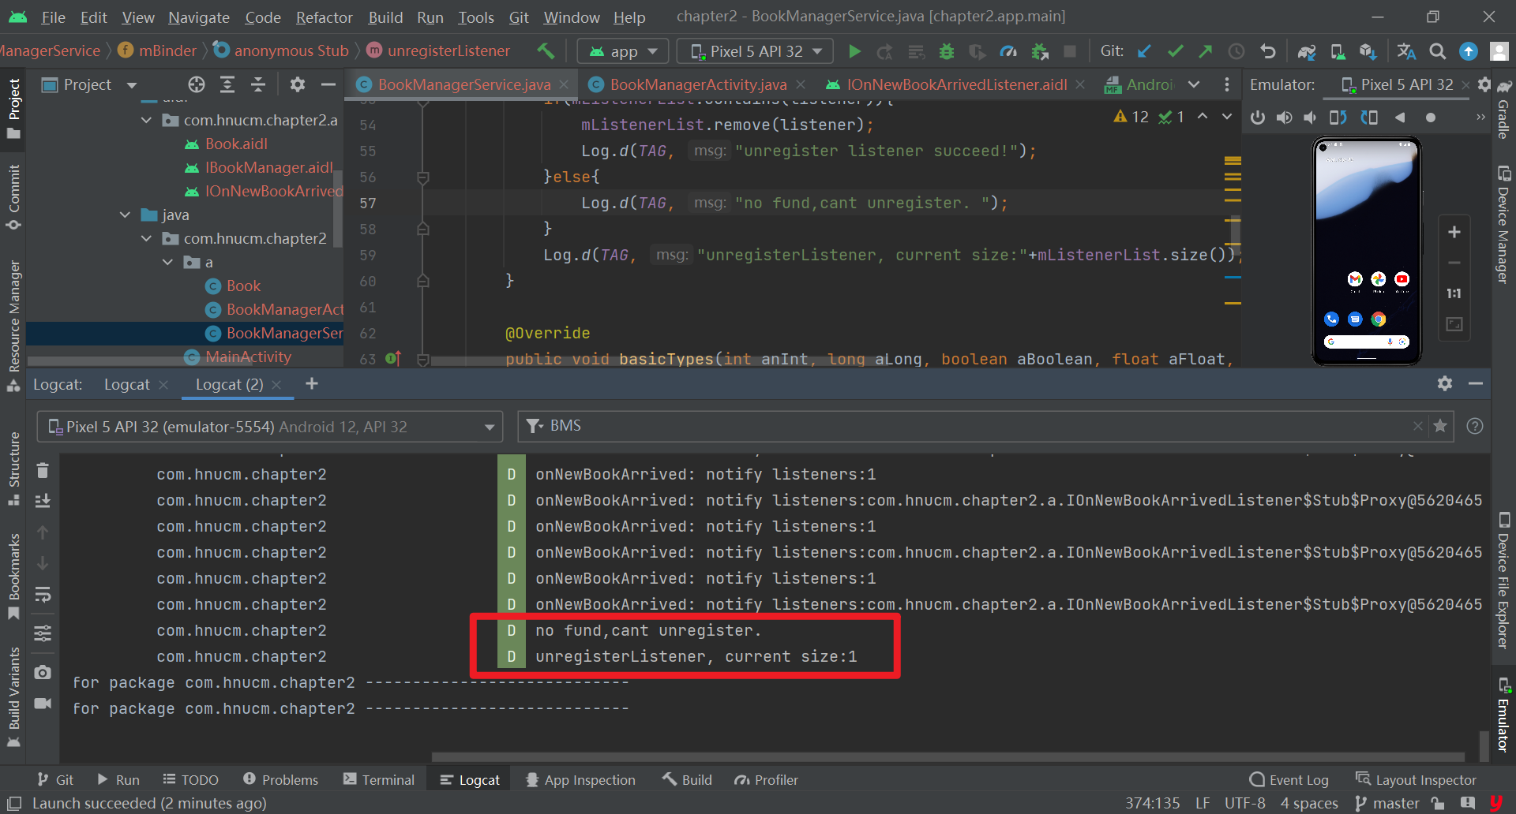This screenshot has height=814, width=1516.
Task: Open the Build menu
Action: (x=385, y=17)
